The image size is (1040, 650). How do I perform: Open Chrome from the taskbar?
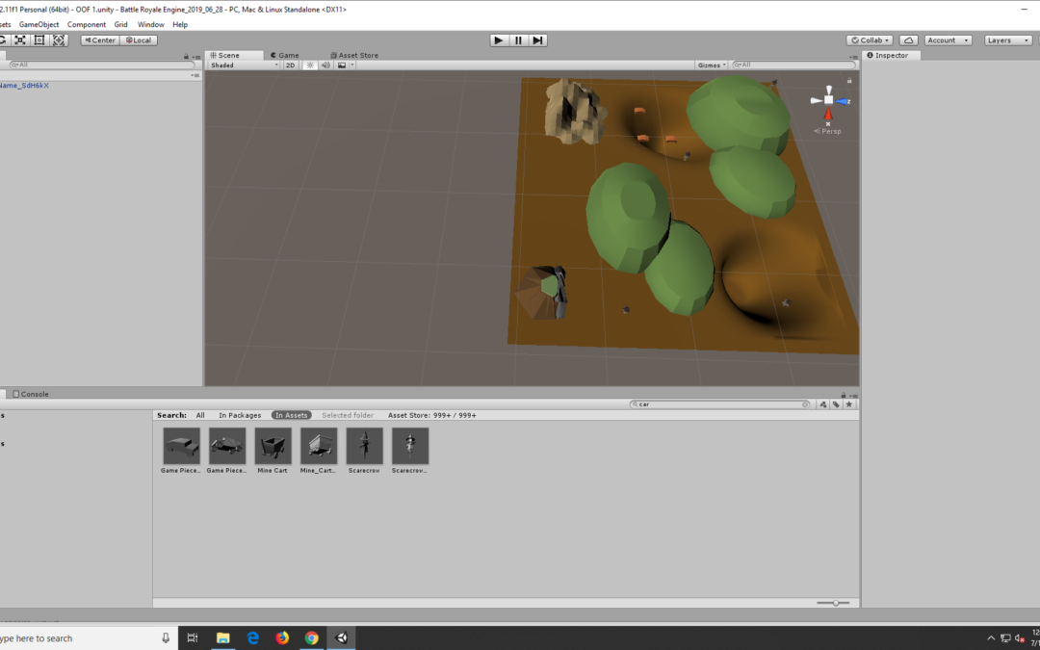coord(312,638)
